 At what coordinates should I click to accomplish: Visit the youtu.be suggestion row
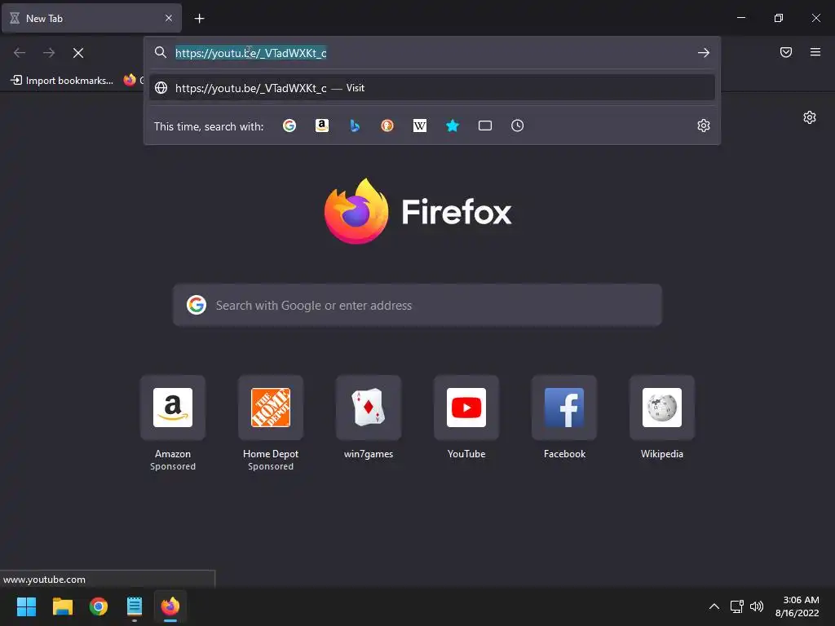point(432,88)
